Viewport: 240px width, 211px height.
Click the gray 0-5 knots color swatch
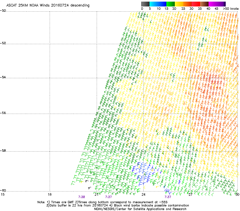point(145,4)
